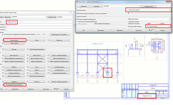Toggle the Формат чертежа checkbox
This screenshot has height=105, width=173.
click(129, 24)
